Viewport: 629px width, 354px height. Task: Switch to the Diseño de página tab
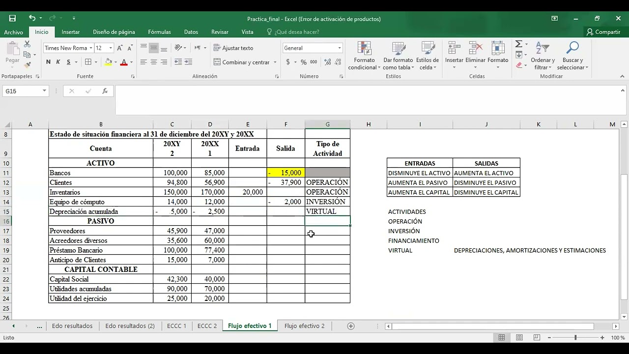[x=114, y=32]
